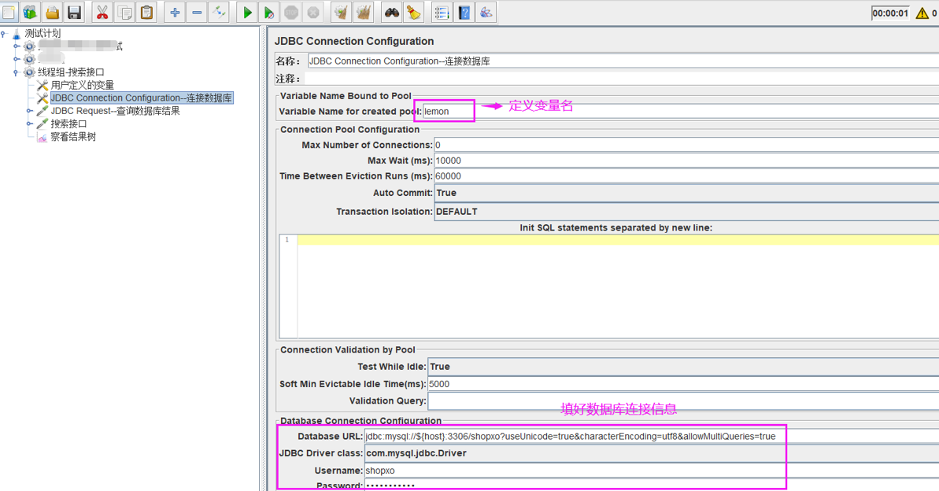
Task: Click the Search binoculars icon
Action: 391,13
